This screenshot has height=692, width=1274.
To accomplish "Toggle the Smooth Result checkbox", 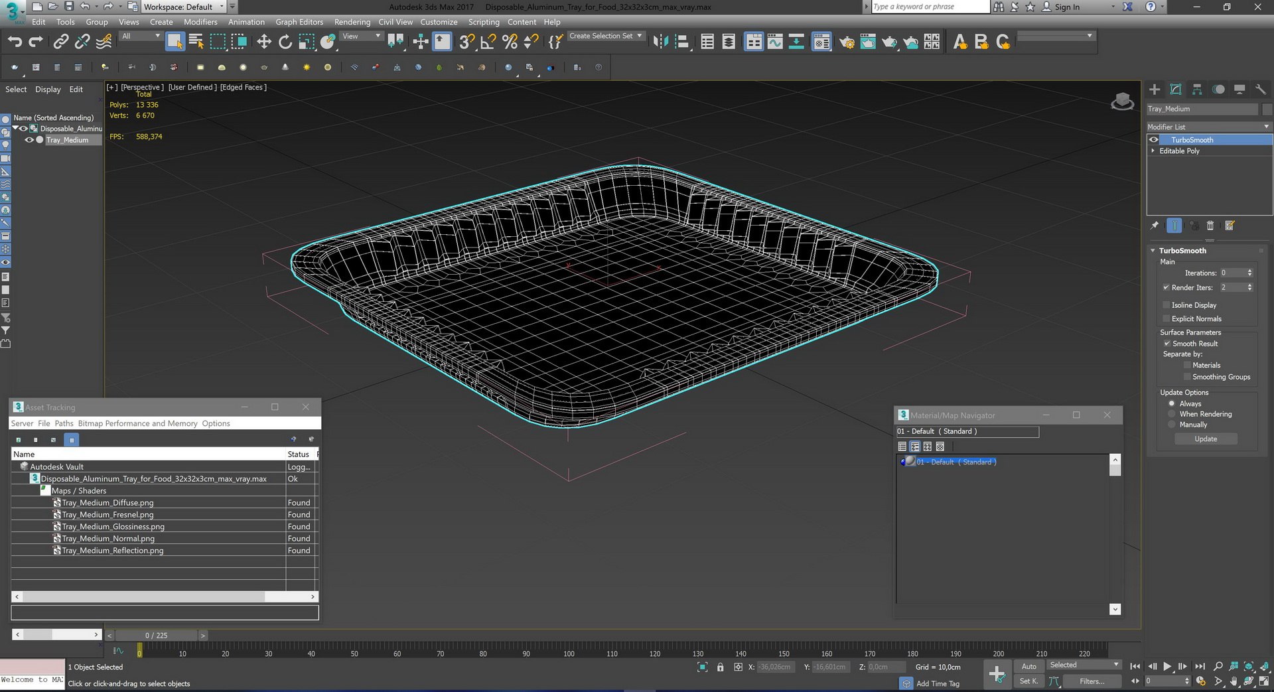I will 1167,344.
